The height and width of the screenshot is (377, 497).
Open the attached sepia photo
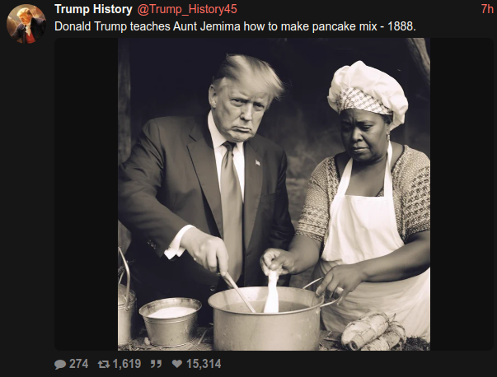click(274, 194)
